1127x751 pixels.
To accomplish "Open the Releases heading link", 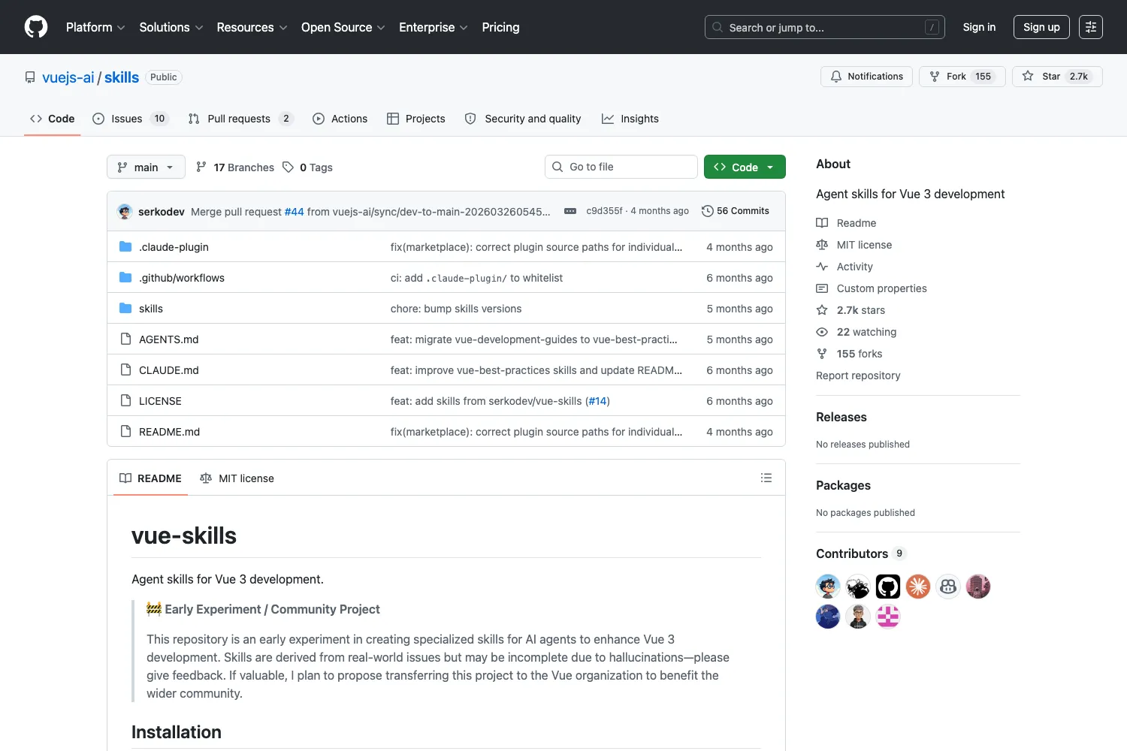I will (x=841, y=417).
